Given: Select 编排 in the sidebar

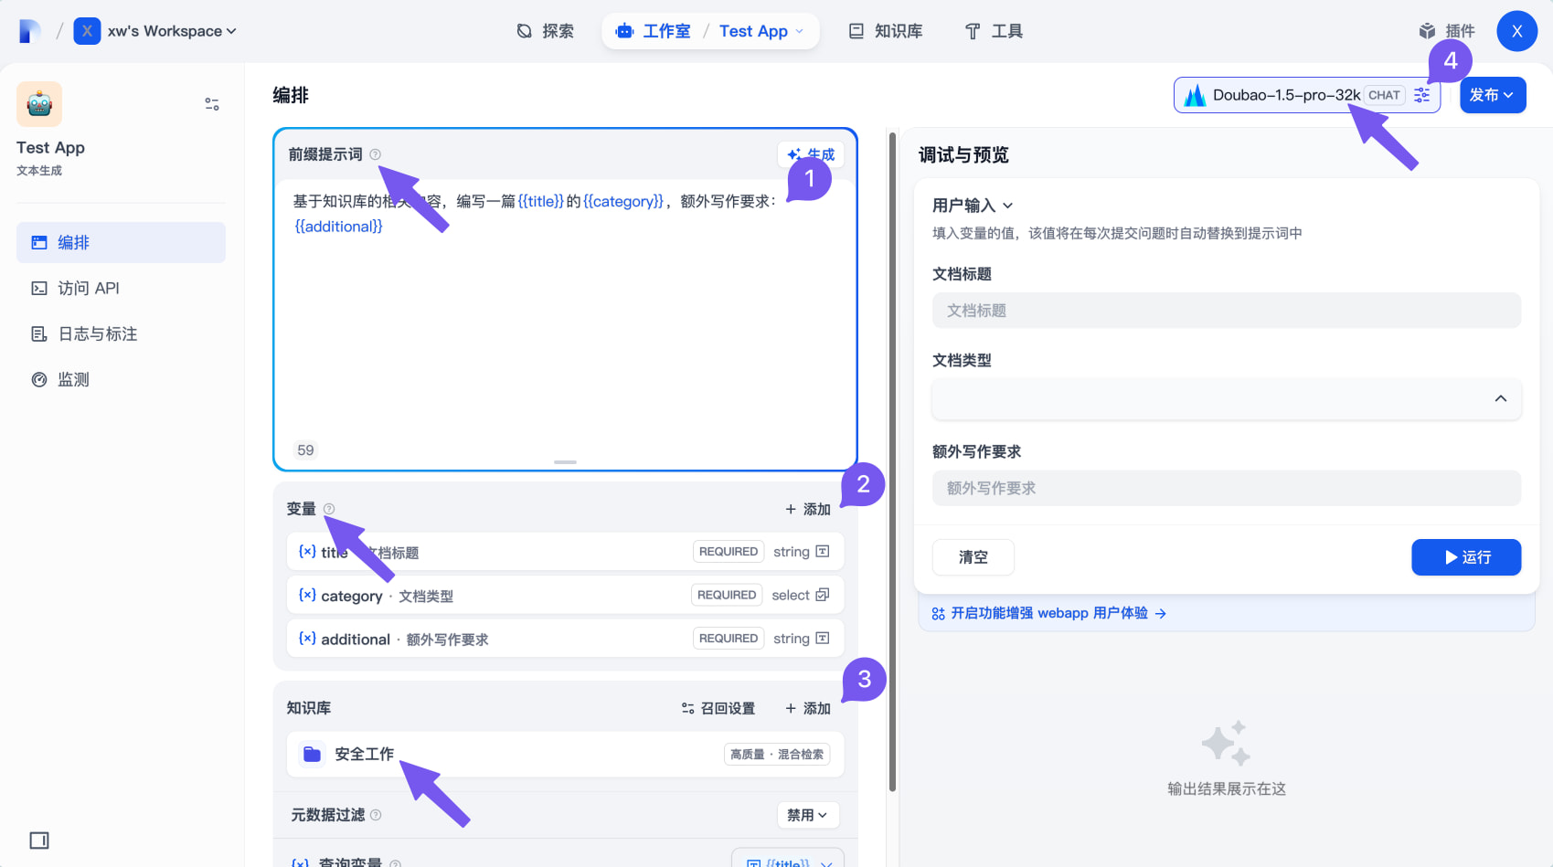Looking at the screenshot, I should 121,242.
